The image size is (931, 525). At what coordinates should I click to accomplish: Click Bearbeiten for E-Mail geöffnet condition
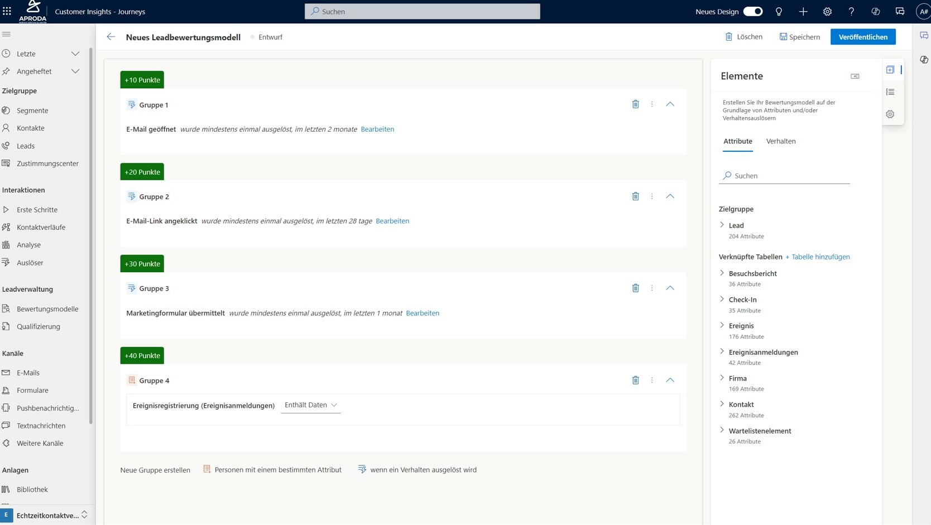click(377, 129)
